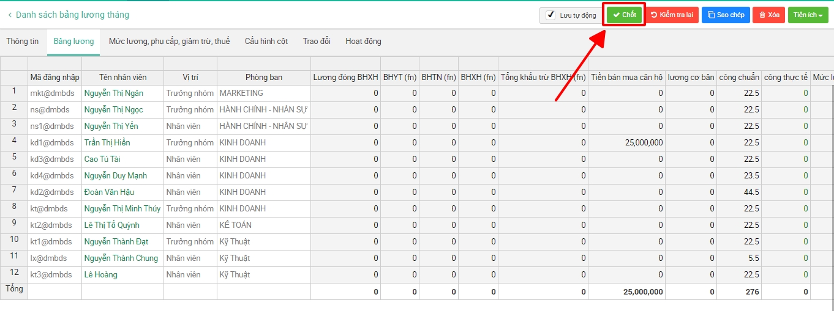Select công chuẩn cell showing 44.5

[x=739, y=192]
